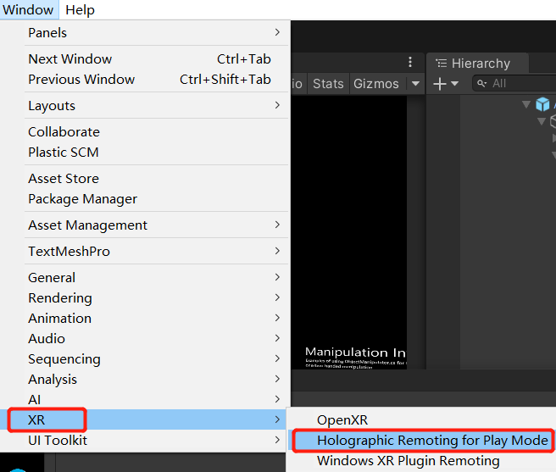Select the Asset Store menu item
The image size is (556, 472).
click(64, 179)
